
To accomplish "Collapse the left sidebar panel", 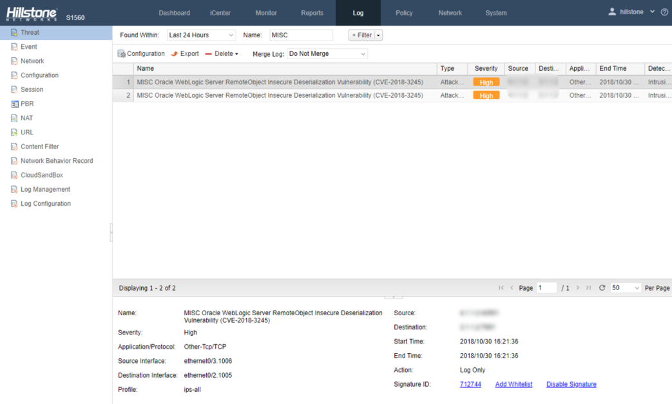I will point(111,232).
